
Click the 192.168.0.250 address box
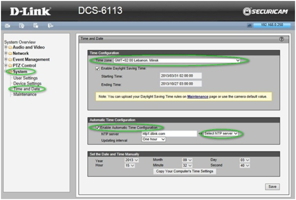pos(271,25)
